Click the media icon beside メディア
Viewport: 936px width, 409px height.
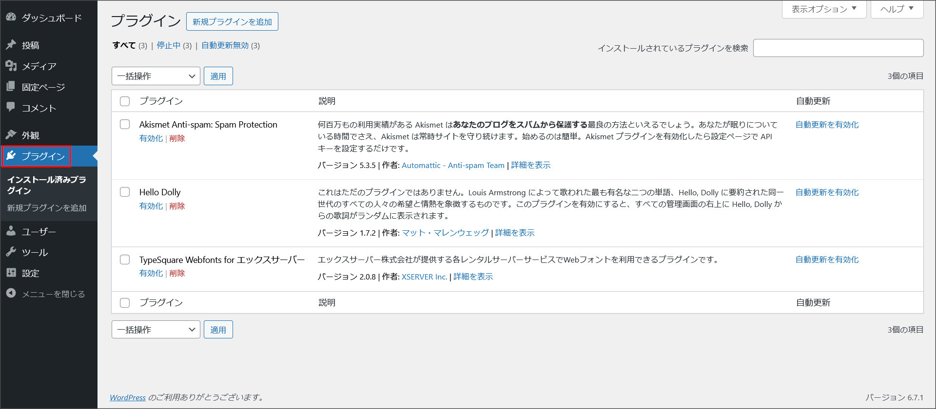pyautogui.click(x=11, y=66)
